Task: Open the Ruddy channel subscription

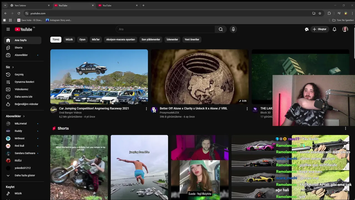Action: click(22, 131)
